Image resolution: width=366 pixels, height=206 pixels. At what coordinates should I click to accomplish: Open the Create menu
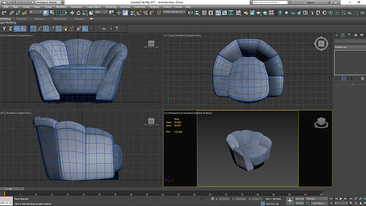pos(48,7)
